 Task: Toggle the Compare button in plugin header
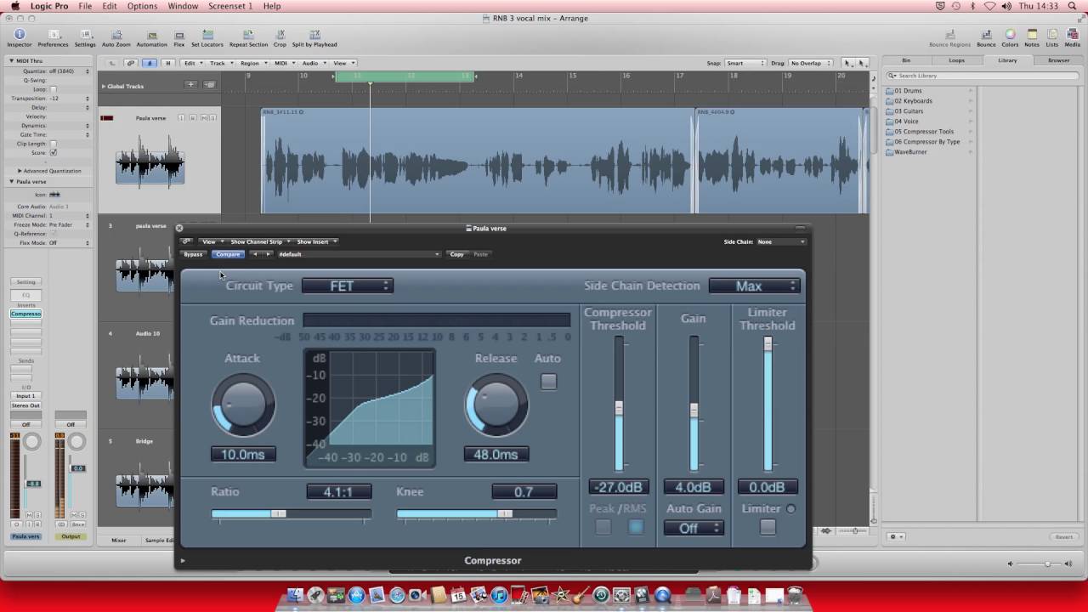click(x=228, y=254)
